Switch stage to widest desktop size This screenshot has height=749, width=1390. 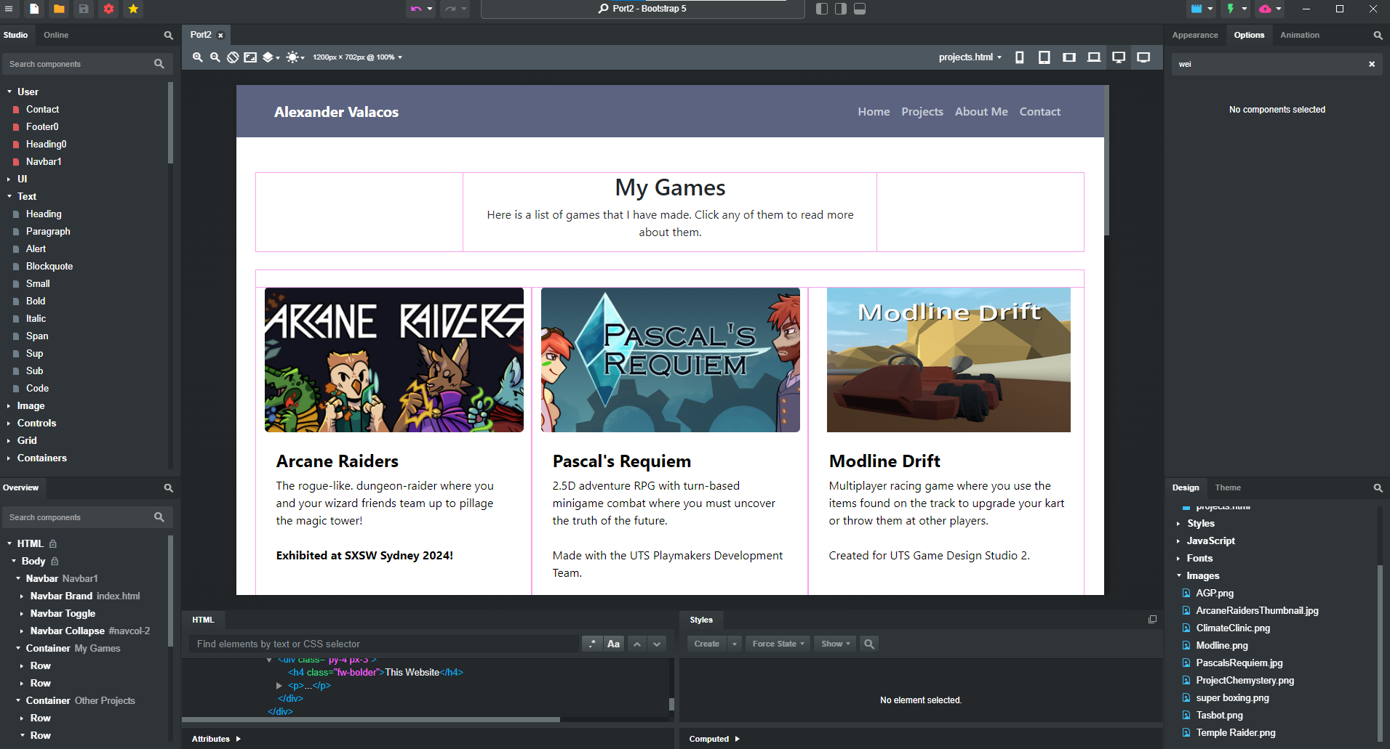pos(1143,57)
